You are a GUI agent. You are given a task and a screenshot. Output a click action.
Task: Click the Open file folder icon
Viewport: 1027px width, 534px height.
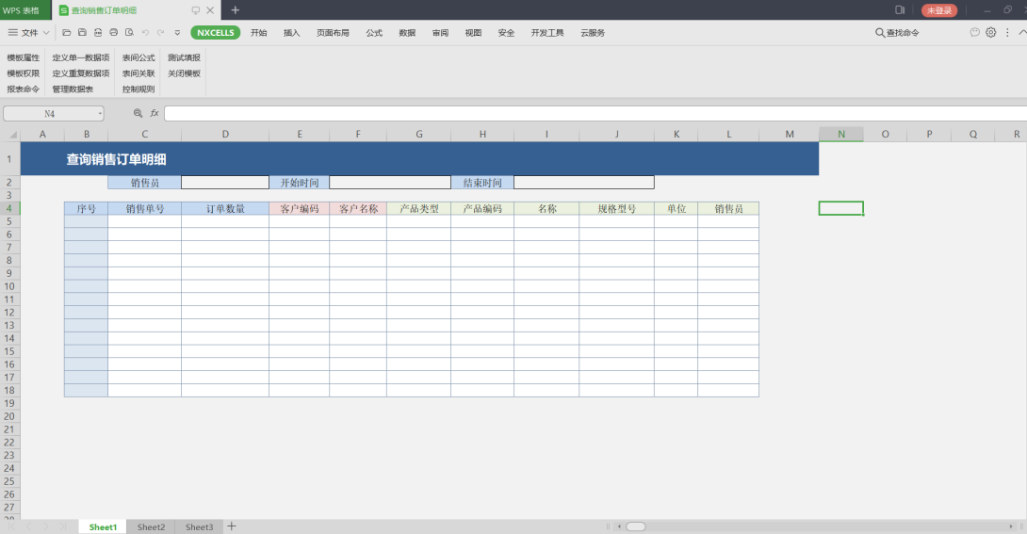(67, 33)
